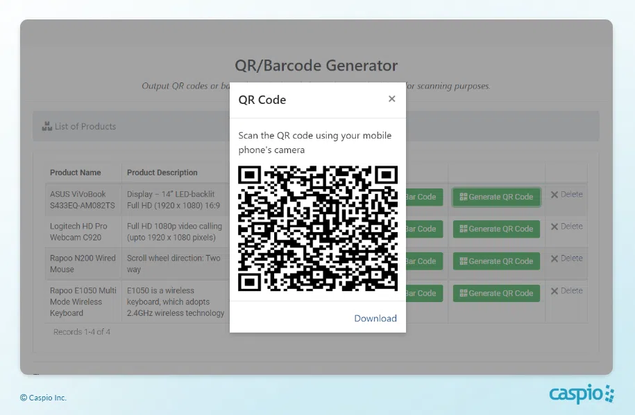Click the List of Products boxes icon

(47, 127)
